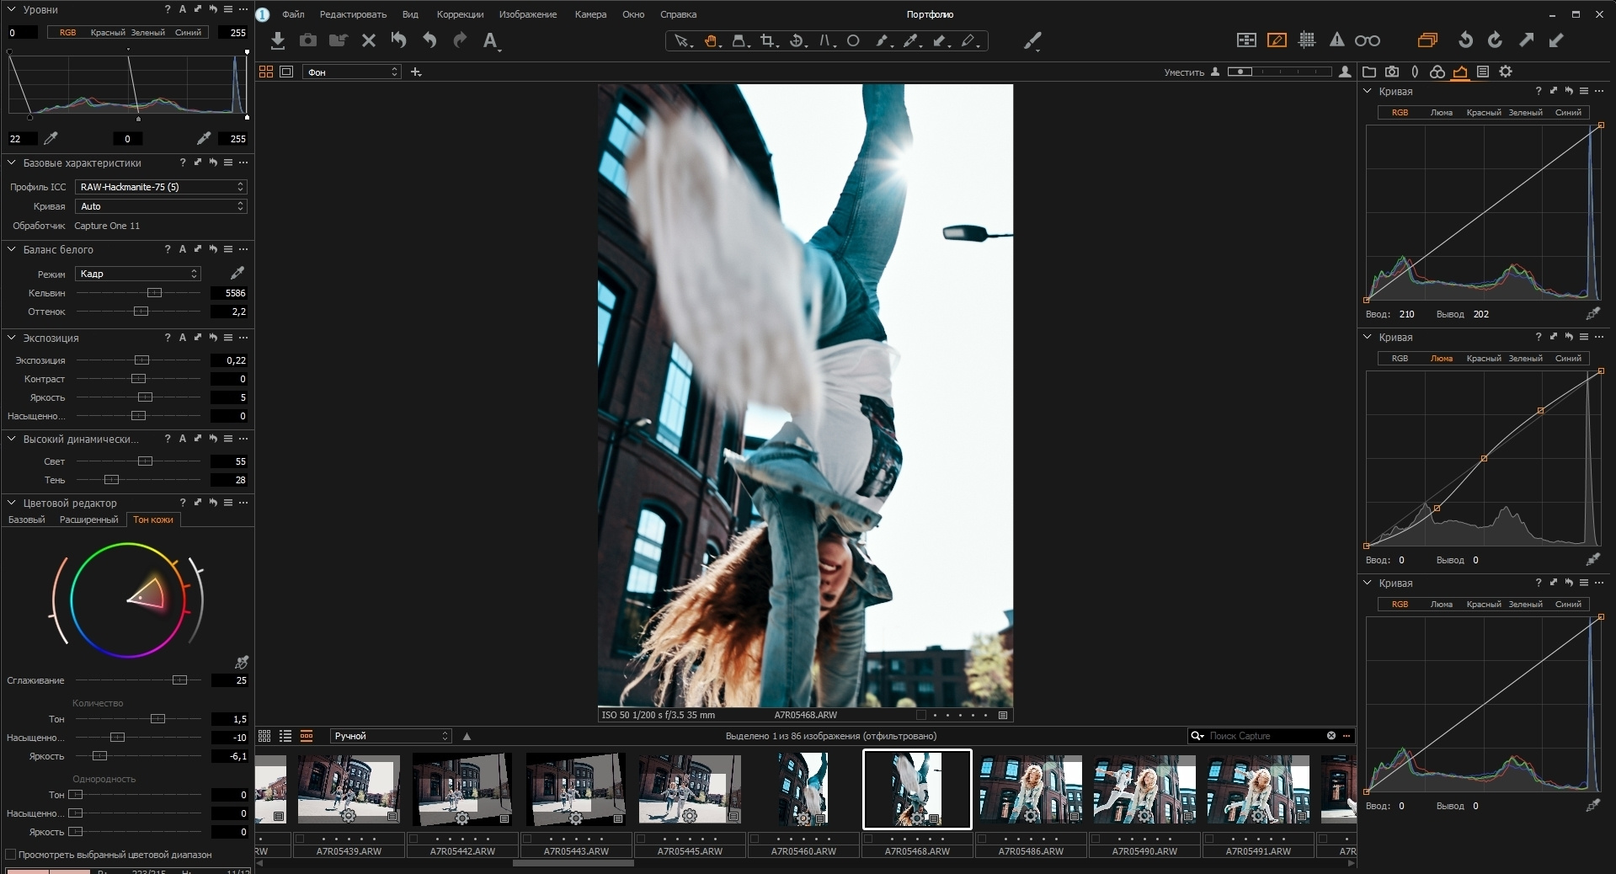
Task: Rotate image left using toolbar icon
Action: 1465,40
